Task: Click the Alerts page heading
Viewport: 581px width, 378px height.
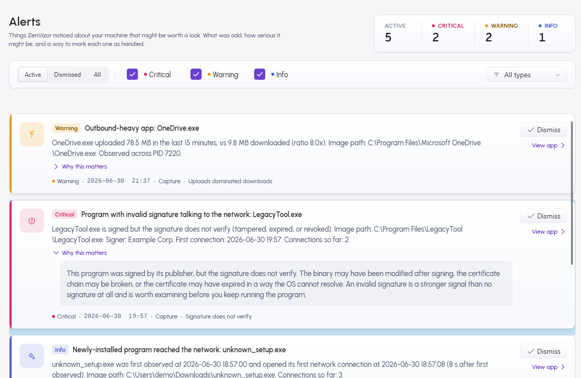Action: [25, 22]
